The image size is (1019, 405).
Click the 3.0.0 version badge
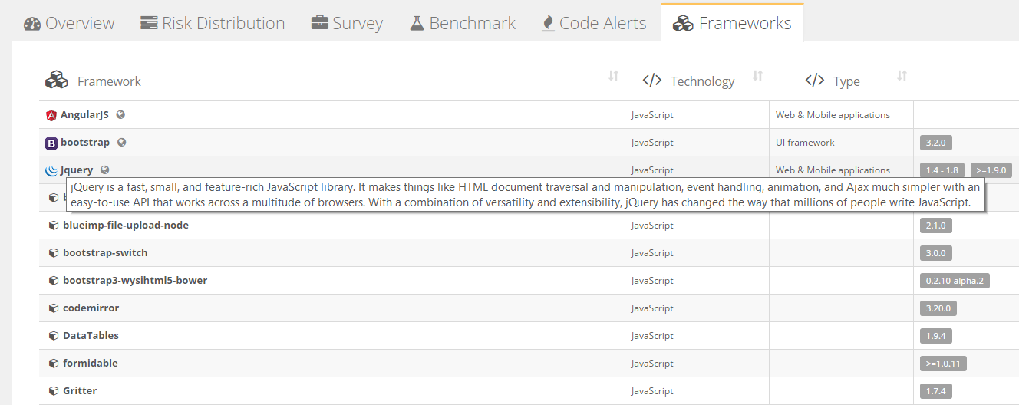click(935, 253)
